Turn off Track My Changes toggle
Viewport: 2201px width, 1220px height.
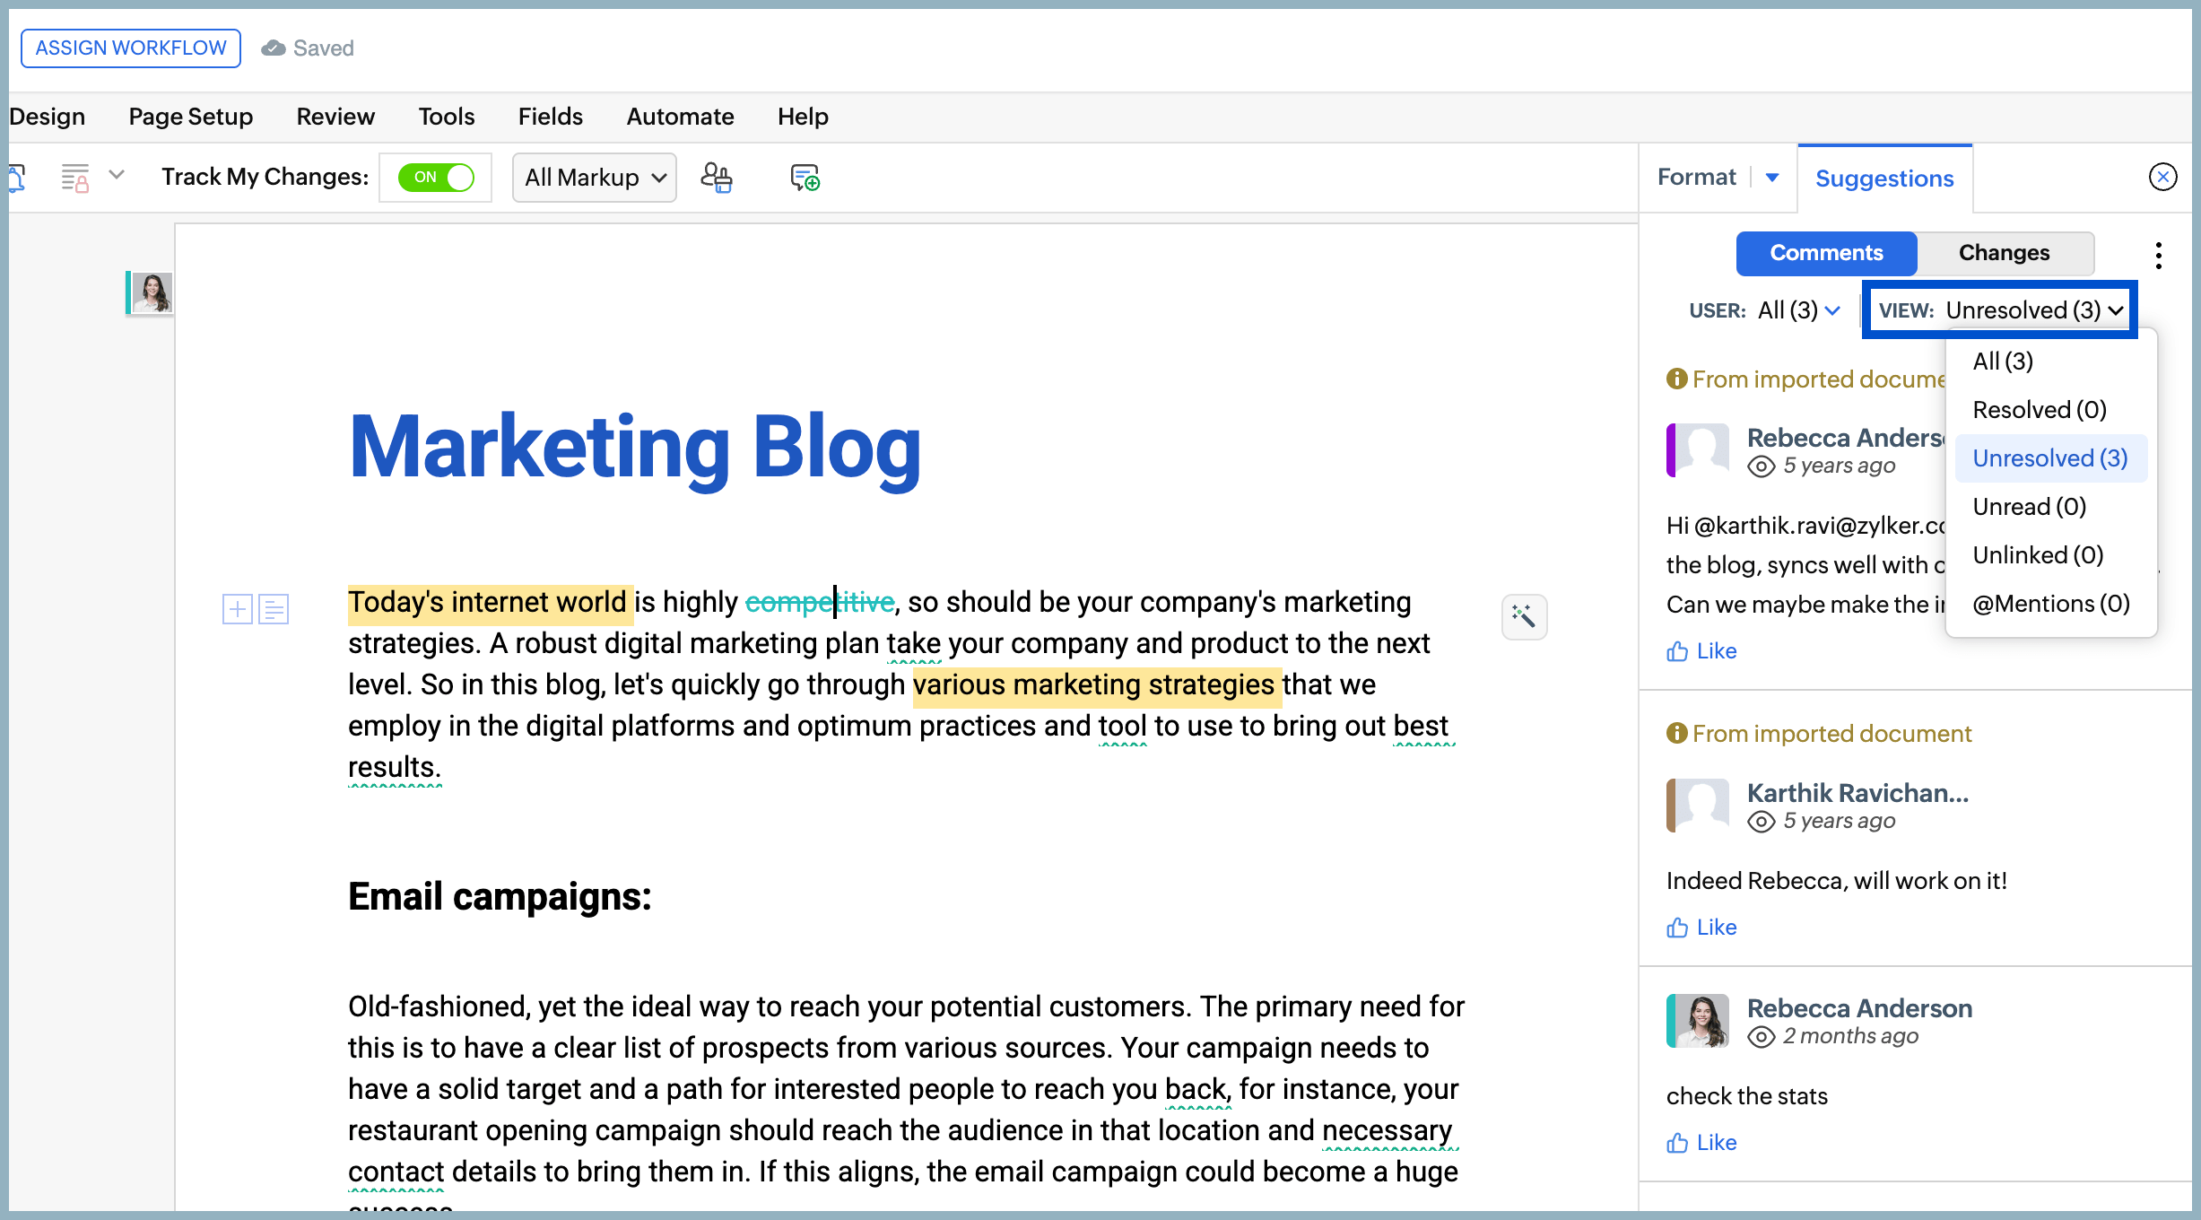436,178
